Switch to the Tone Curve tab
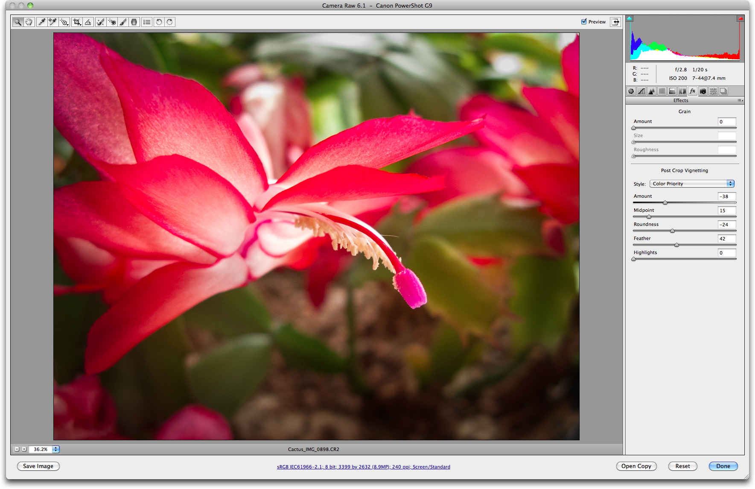This screenshot has height=489, width=755. (x=641, y=91)
